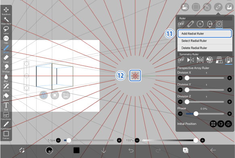Toggle the straight ruler icon

click(191, 24)
